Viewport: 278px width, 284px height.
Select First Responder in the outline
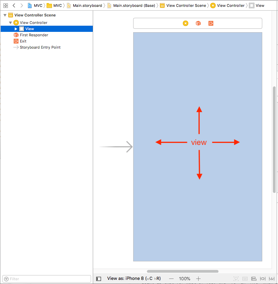(34, 35)
